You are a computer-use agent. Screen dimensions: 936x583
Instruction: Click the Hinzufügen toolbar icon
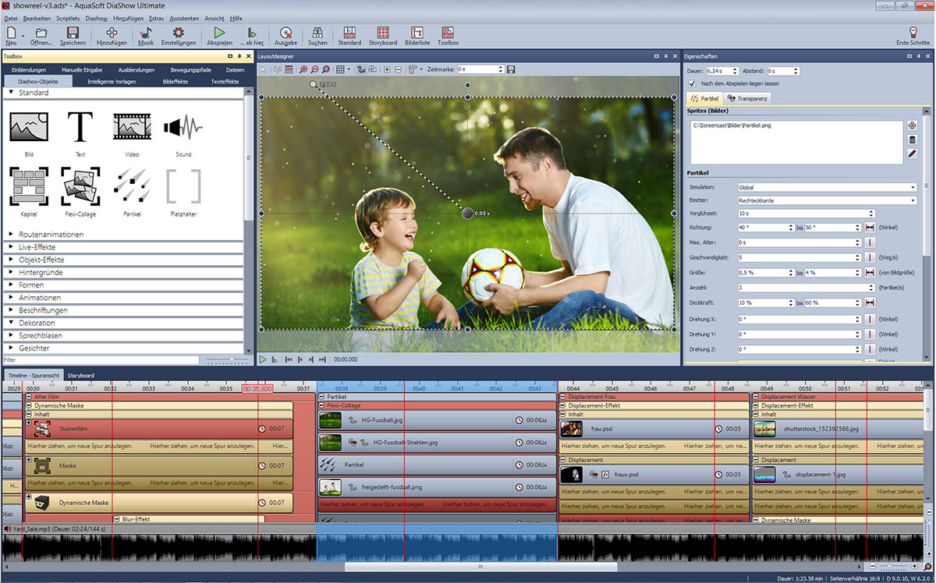click(x=112, y=34)
